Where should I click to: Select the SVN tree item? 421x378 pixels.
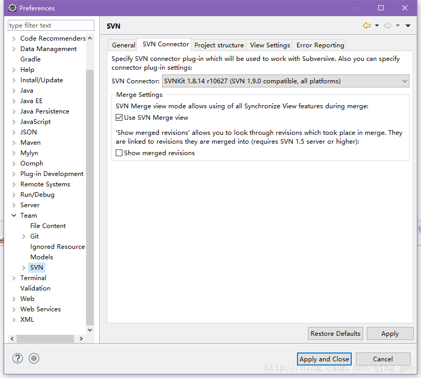(36, 268)
